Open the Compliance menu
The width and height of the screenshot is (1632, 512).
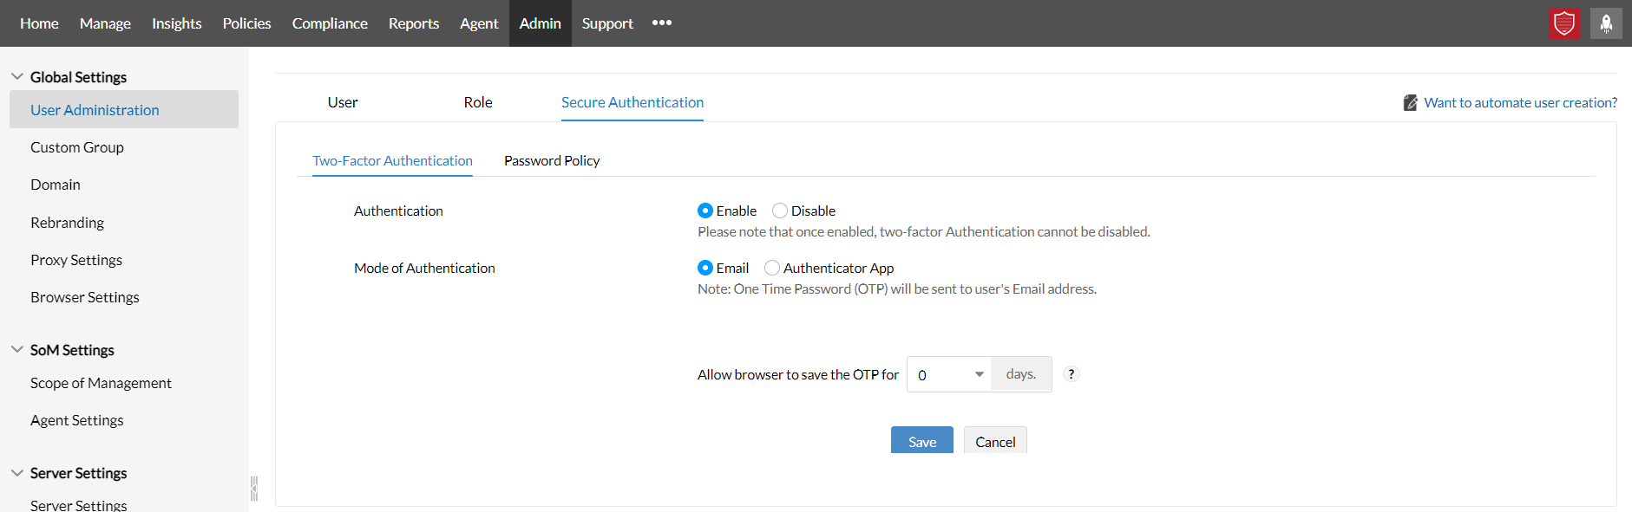pos(330,23)
